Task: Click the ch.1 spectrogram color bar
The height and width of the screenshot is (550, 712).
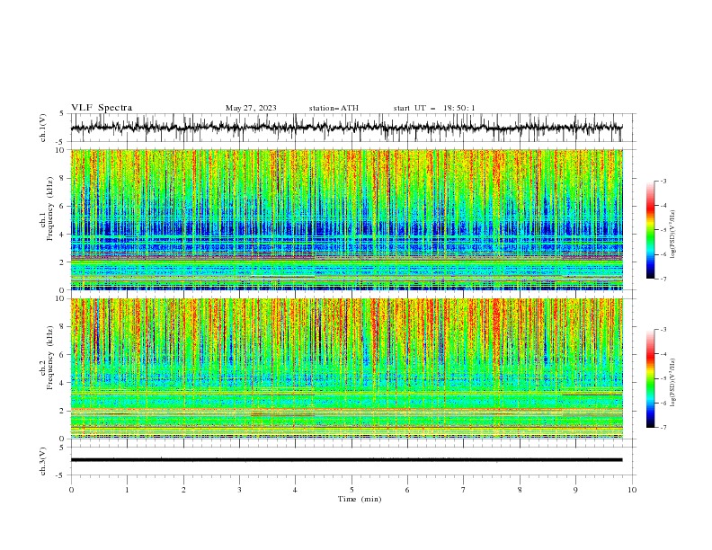Action: pos(650,230)
